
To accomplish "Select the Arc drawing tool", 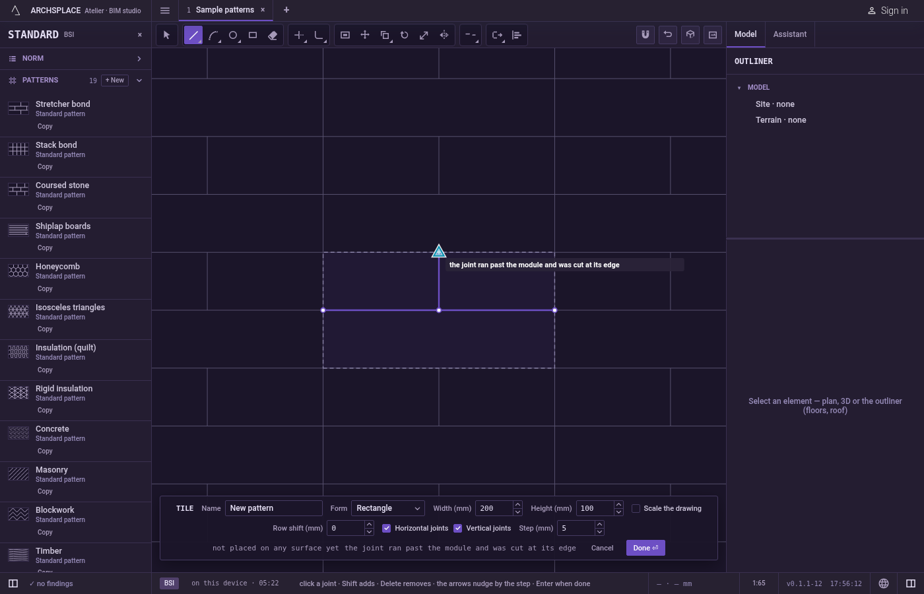I will point(213,35).
